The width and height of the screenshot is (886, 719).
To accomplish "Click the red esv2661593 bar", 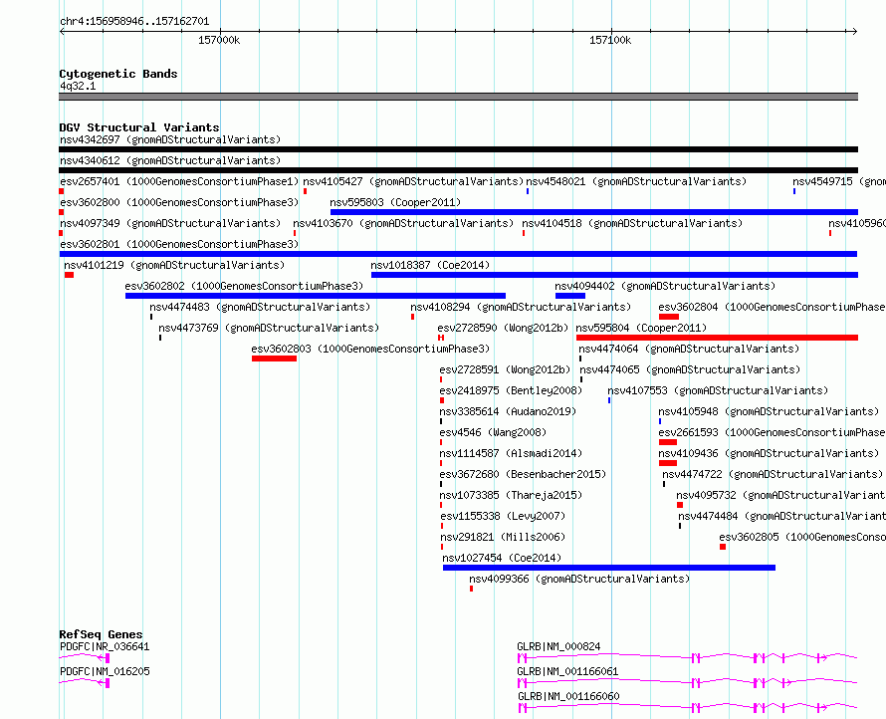I will click(668, 442).
